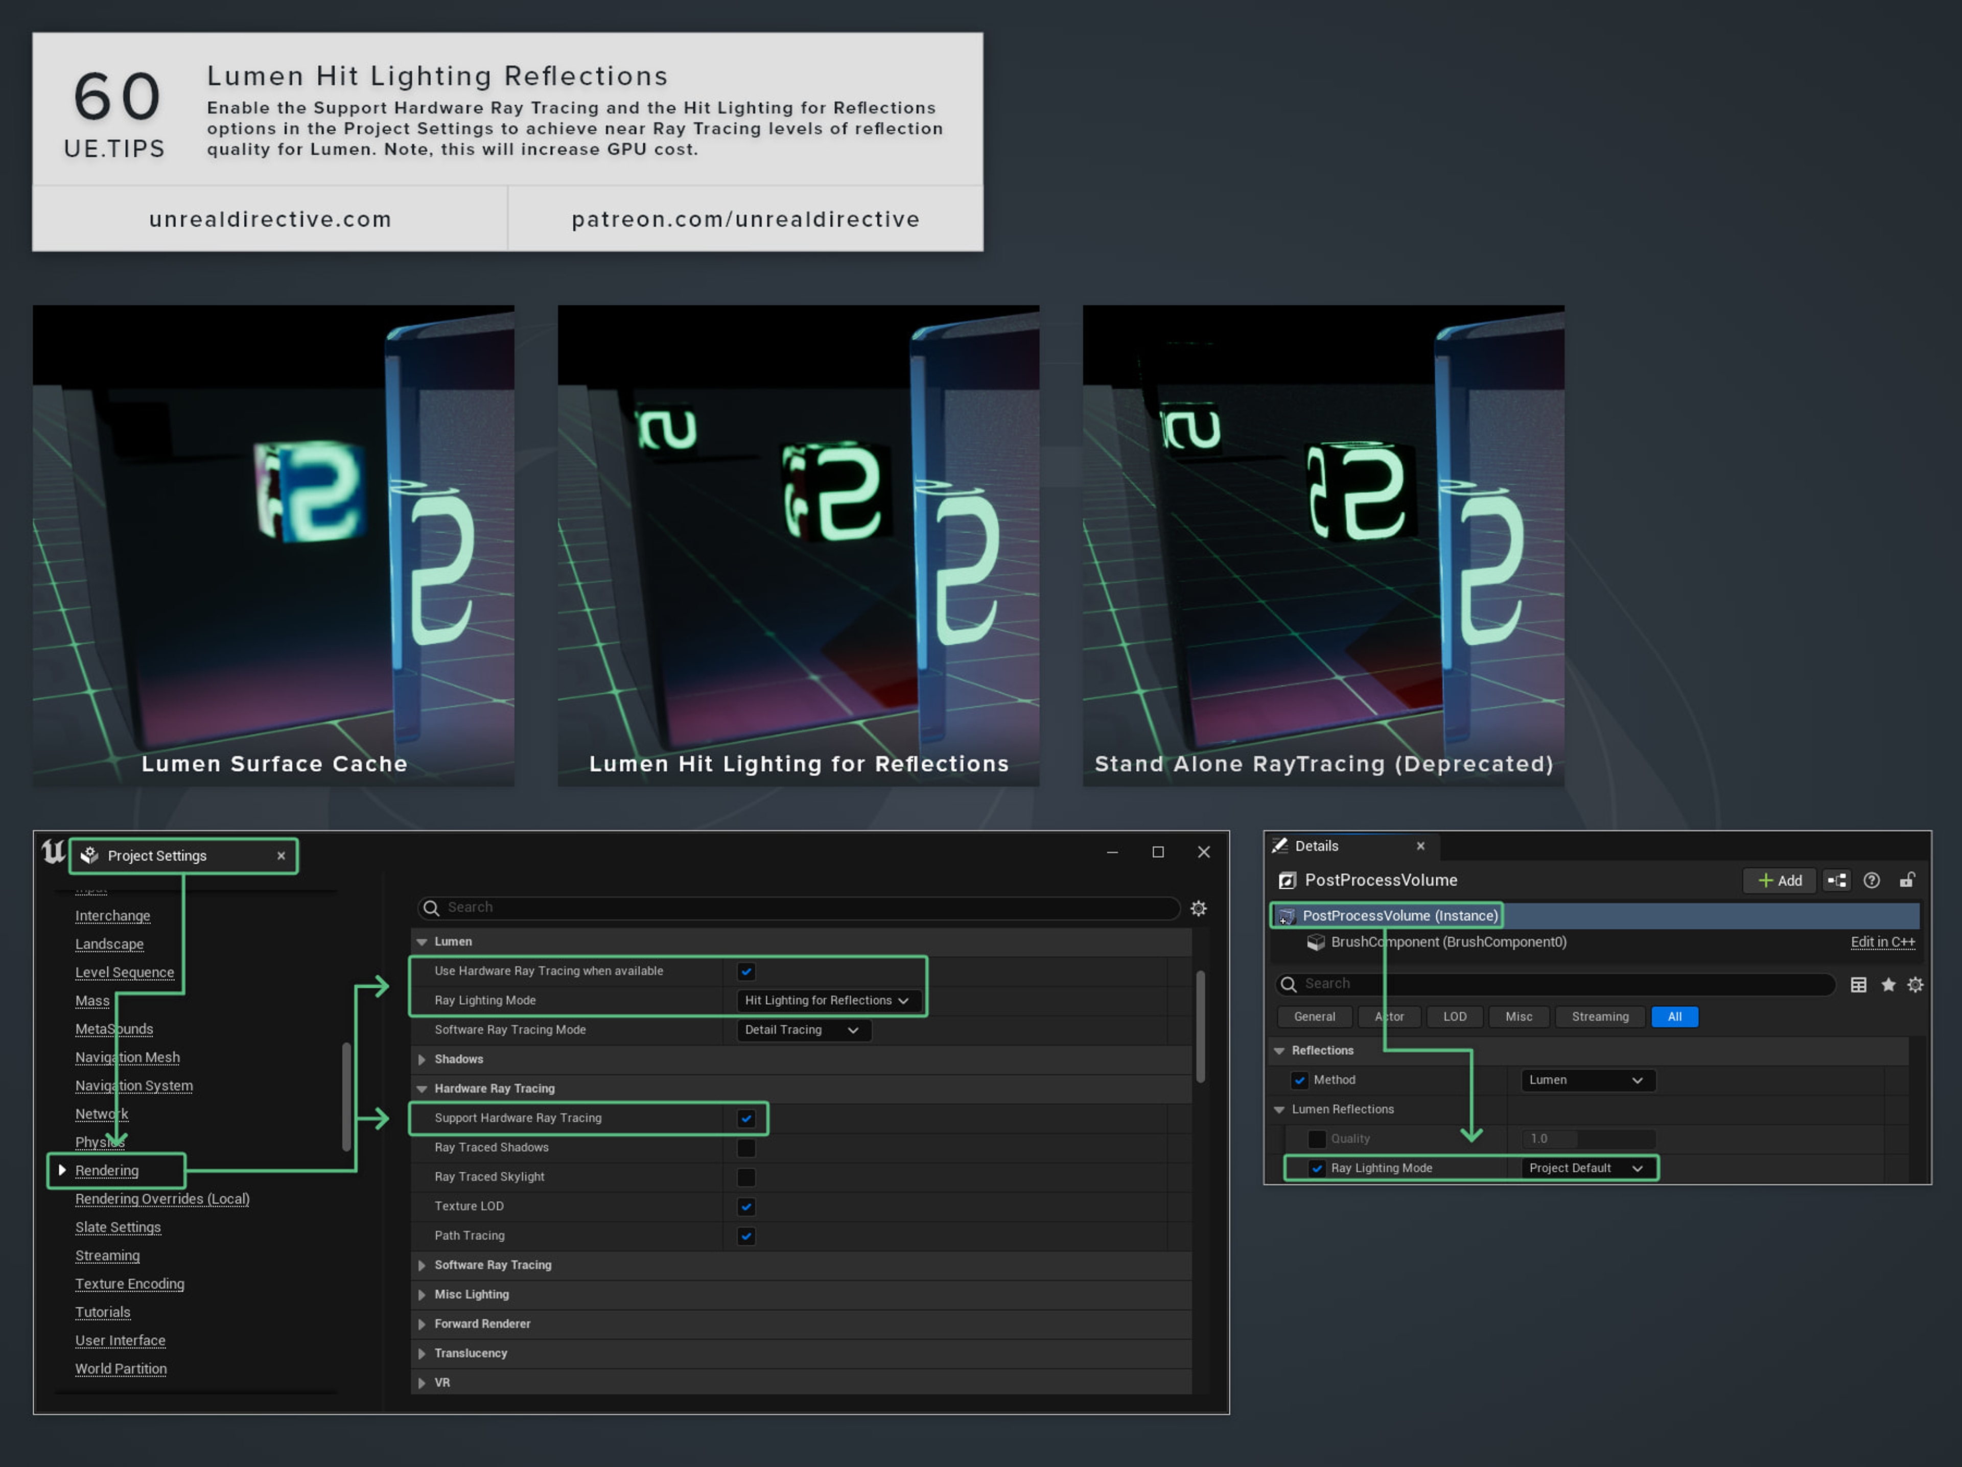Enable the Ray Traced Shadows checkbox
Viewport: 1962px width, 1467px height.
[x=746, y=1148]
